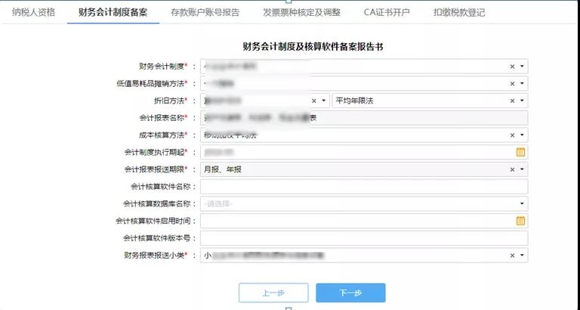Expand the 财务会计制度 dropdown arrow

(522, 67)
